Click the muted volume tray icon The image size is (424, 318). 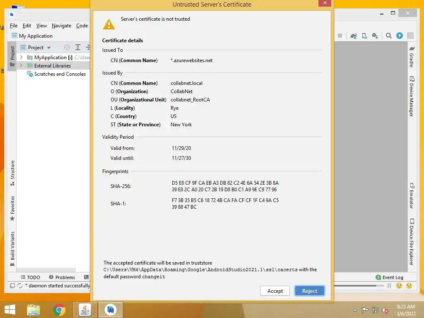coord(385,310)
